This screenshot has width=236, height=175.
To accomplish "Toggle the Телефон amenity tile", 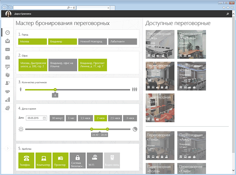I will tap(26, 161).
